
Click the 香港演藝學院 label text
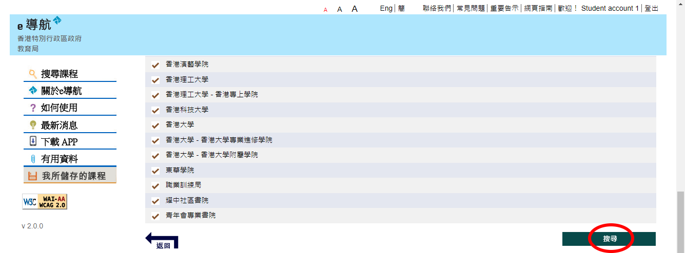pyautogui.click(x=187, y=65)
